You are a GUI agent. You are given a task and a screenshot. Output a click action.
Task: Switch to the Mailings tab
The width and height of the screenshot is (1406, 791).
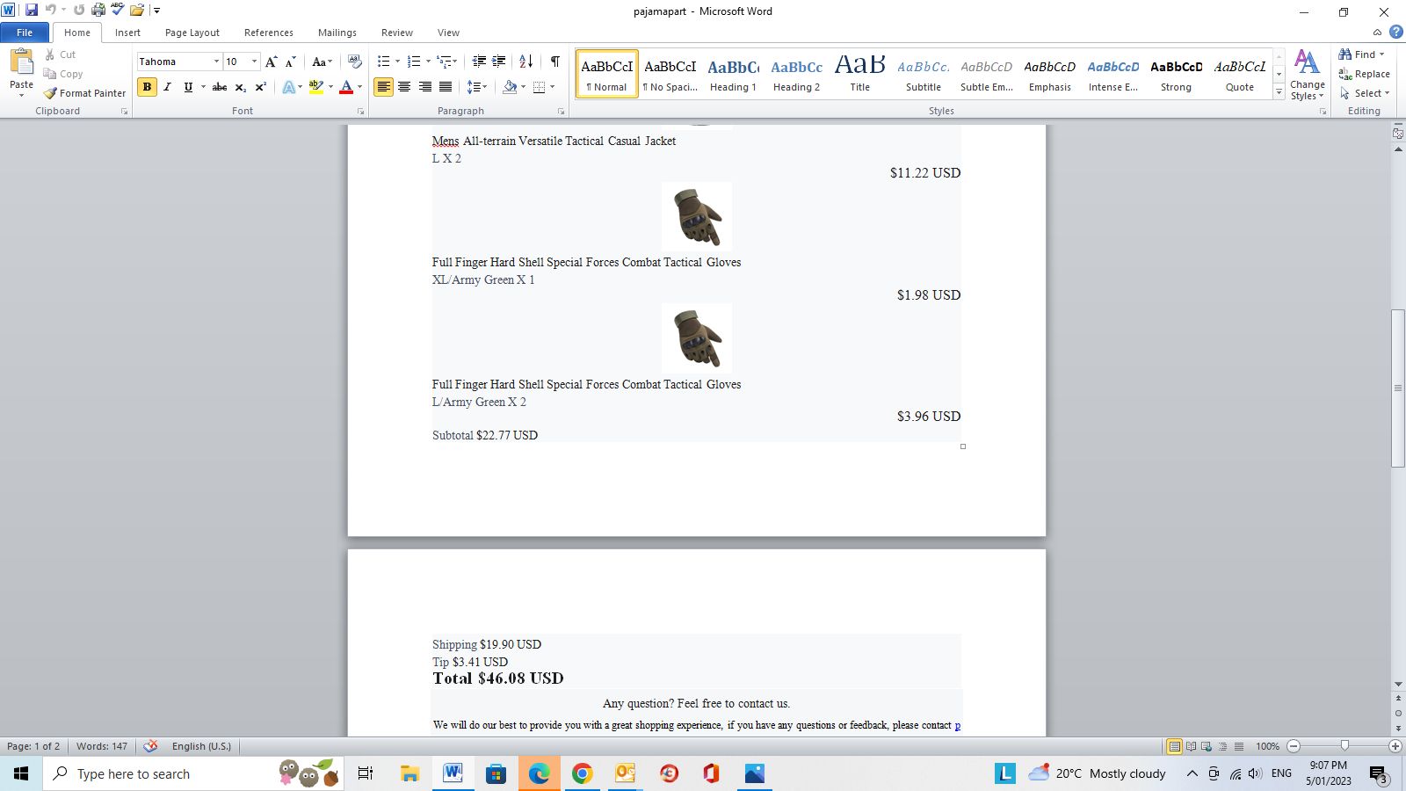[x=337, y=33]
